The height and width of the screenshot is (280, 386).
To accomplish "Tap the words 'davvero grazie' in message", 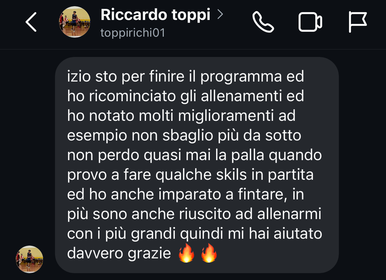I will point(119,253).
